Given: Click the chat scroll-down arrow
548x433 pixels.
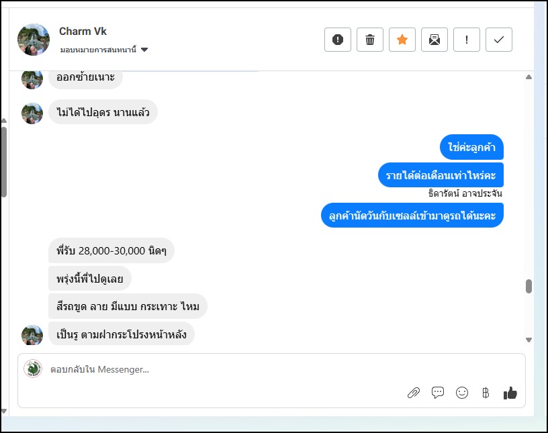Looking at the screenshot, I should (x=529, y=340).
